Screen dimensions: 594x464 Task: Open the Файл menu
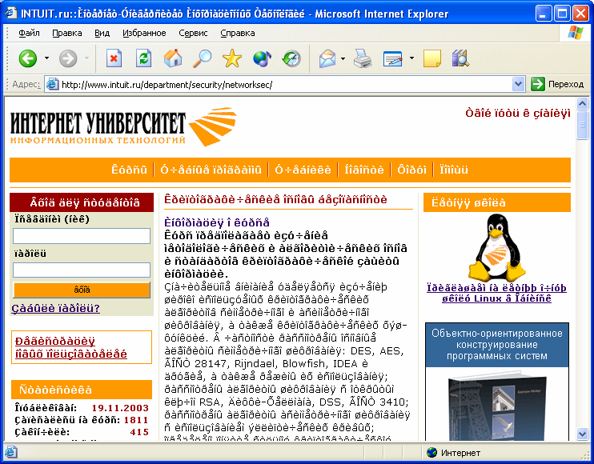[29, 33]
